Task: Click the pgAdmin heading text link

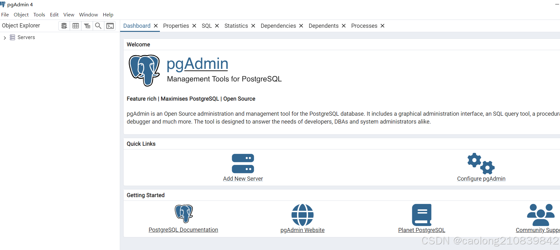Action: [x=197, y=64]
